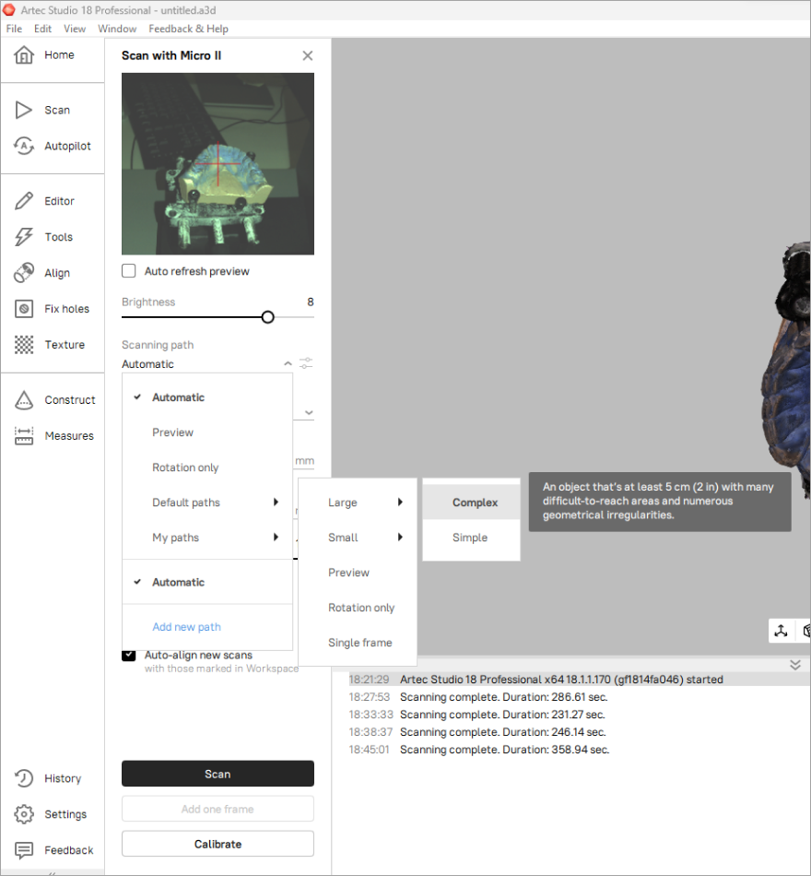Choose Rotation only in scanning path list

(x=207, y=468)
